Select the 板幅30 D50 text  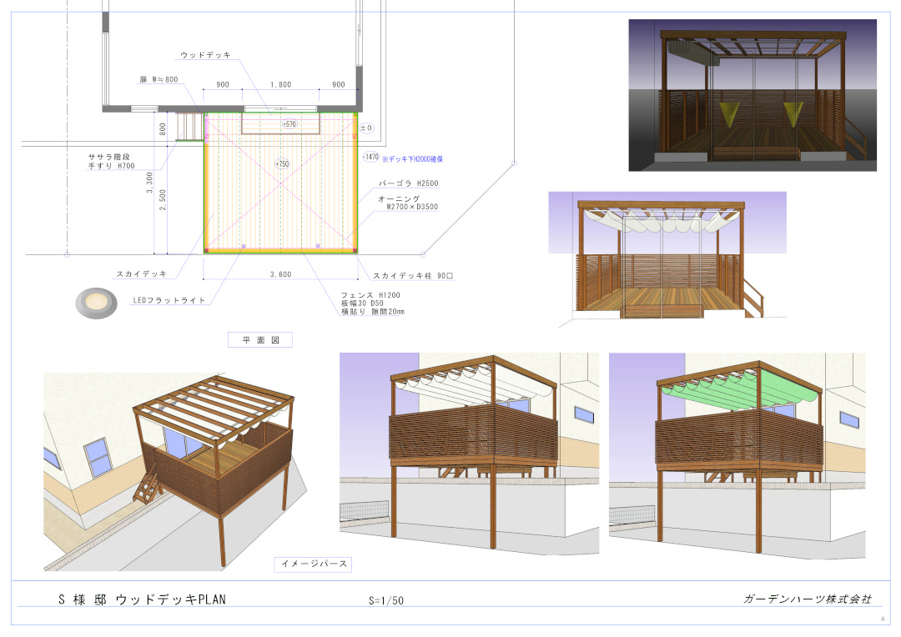coord(362,303)
